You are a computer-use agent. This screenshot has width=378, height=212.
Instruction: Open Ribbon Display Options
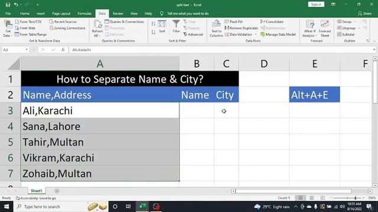click(x=333, y=5)
